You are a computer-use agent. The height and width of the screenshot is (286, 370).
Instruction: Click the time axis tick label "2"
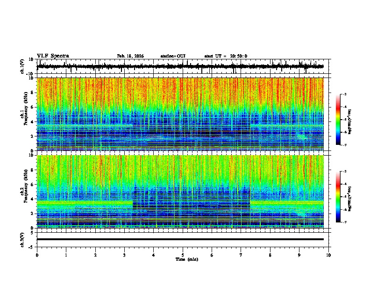[x=95, y=255]
